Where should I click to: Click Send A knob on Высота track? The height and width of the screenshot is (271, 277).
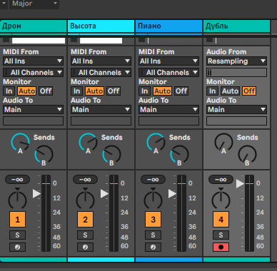point(88,142)
